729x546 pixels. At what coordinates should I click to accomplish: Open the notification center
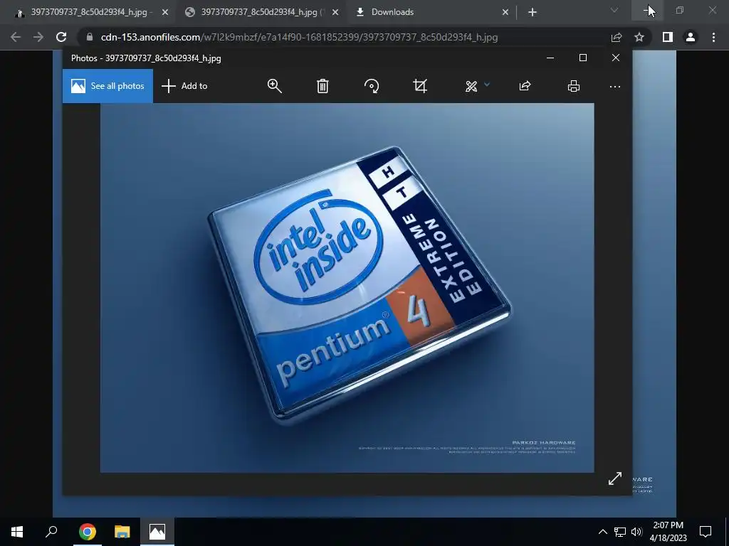[706, 532]
